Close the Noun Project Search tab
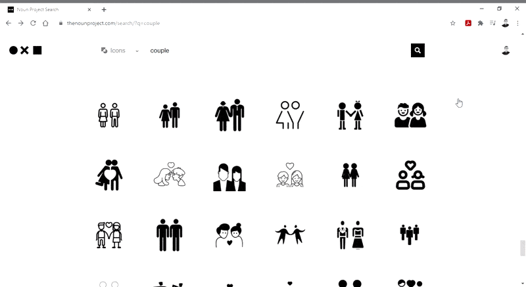 coord(89,9)
